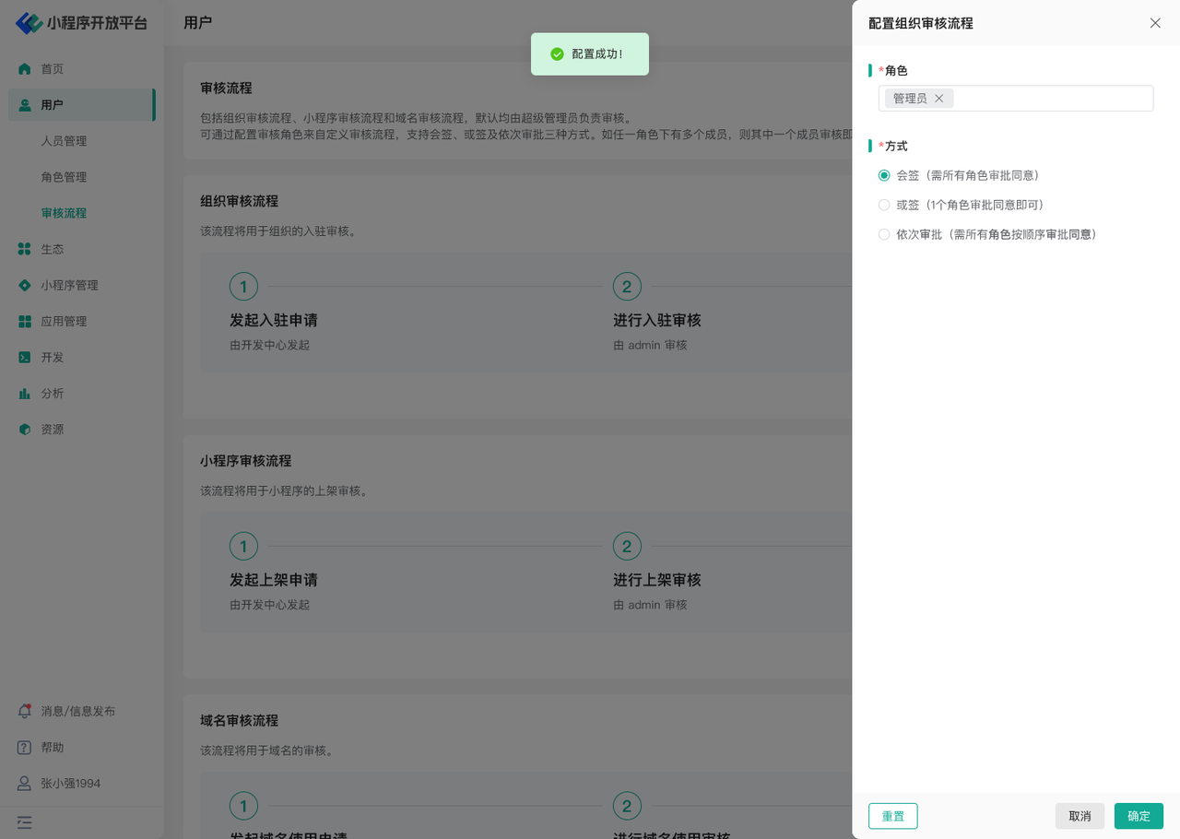
Task: Select the 会签 radio option
Action: click(884, 175)
